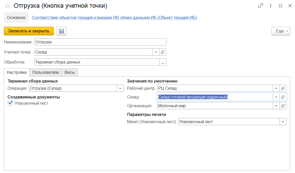295x173 pixels.
Task: Open the Еще menu button
Action: pos(281,31)
